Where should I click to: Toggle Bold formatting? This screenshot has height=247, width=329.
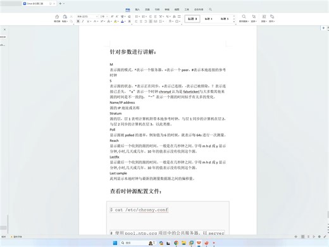pyautogui.click(x=78, y=22)
